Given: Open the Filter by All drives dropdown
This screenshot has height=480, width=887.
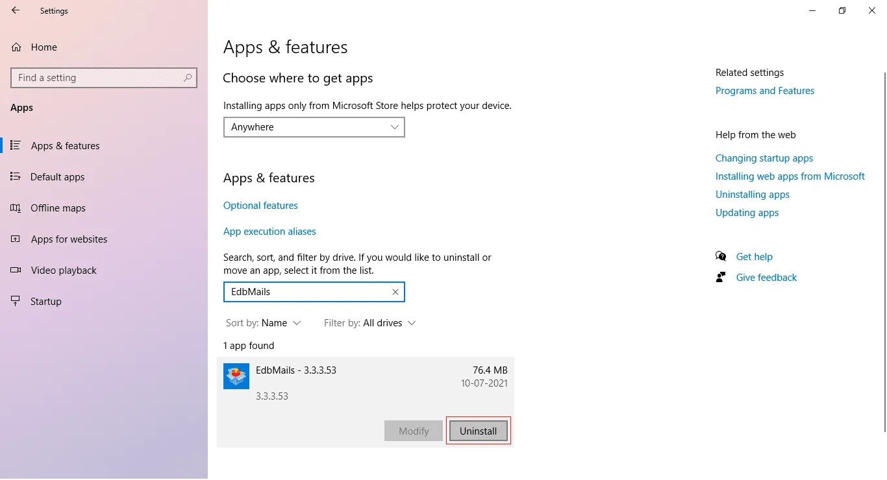Looking at the screenshot, I should tap(369, 323).
